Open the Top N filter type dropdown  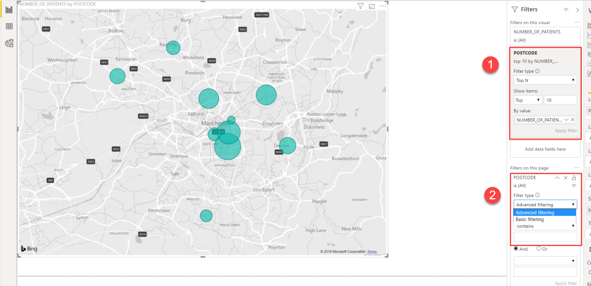pos(545,80)
